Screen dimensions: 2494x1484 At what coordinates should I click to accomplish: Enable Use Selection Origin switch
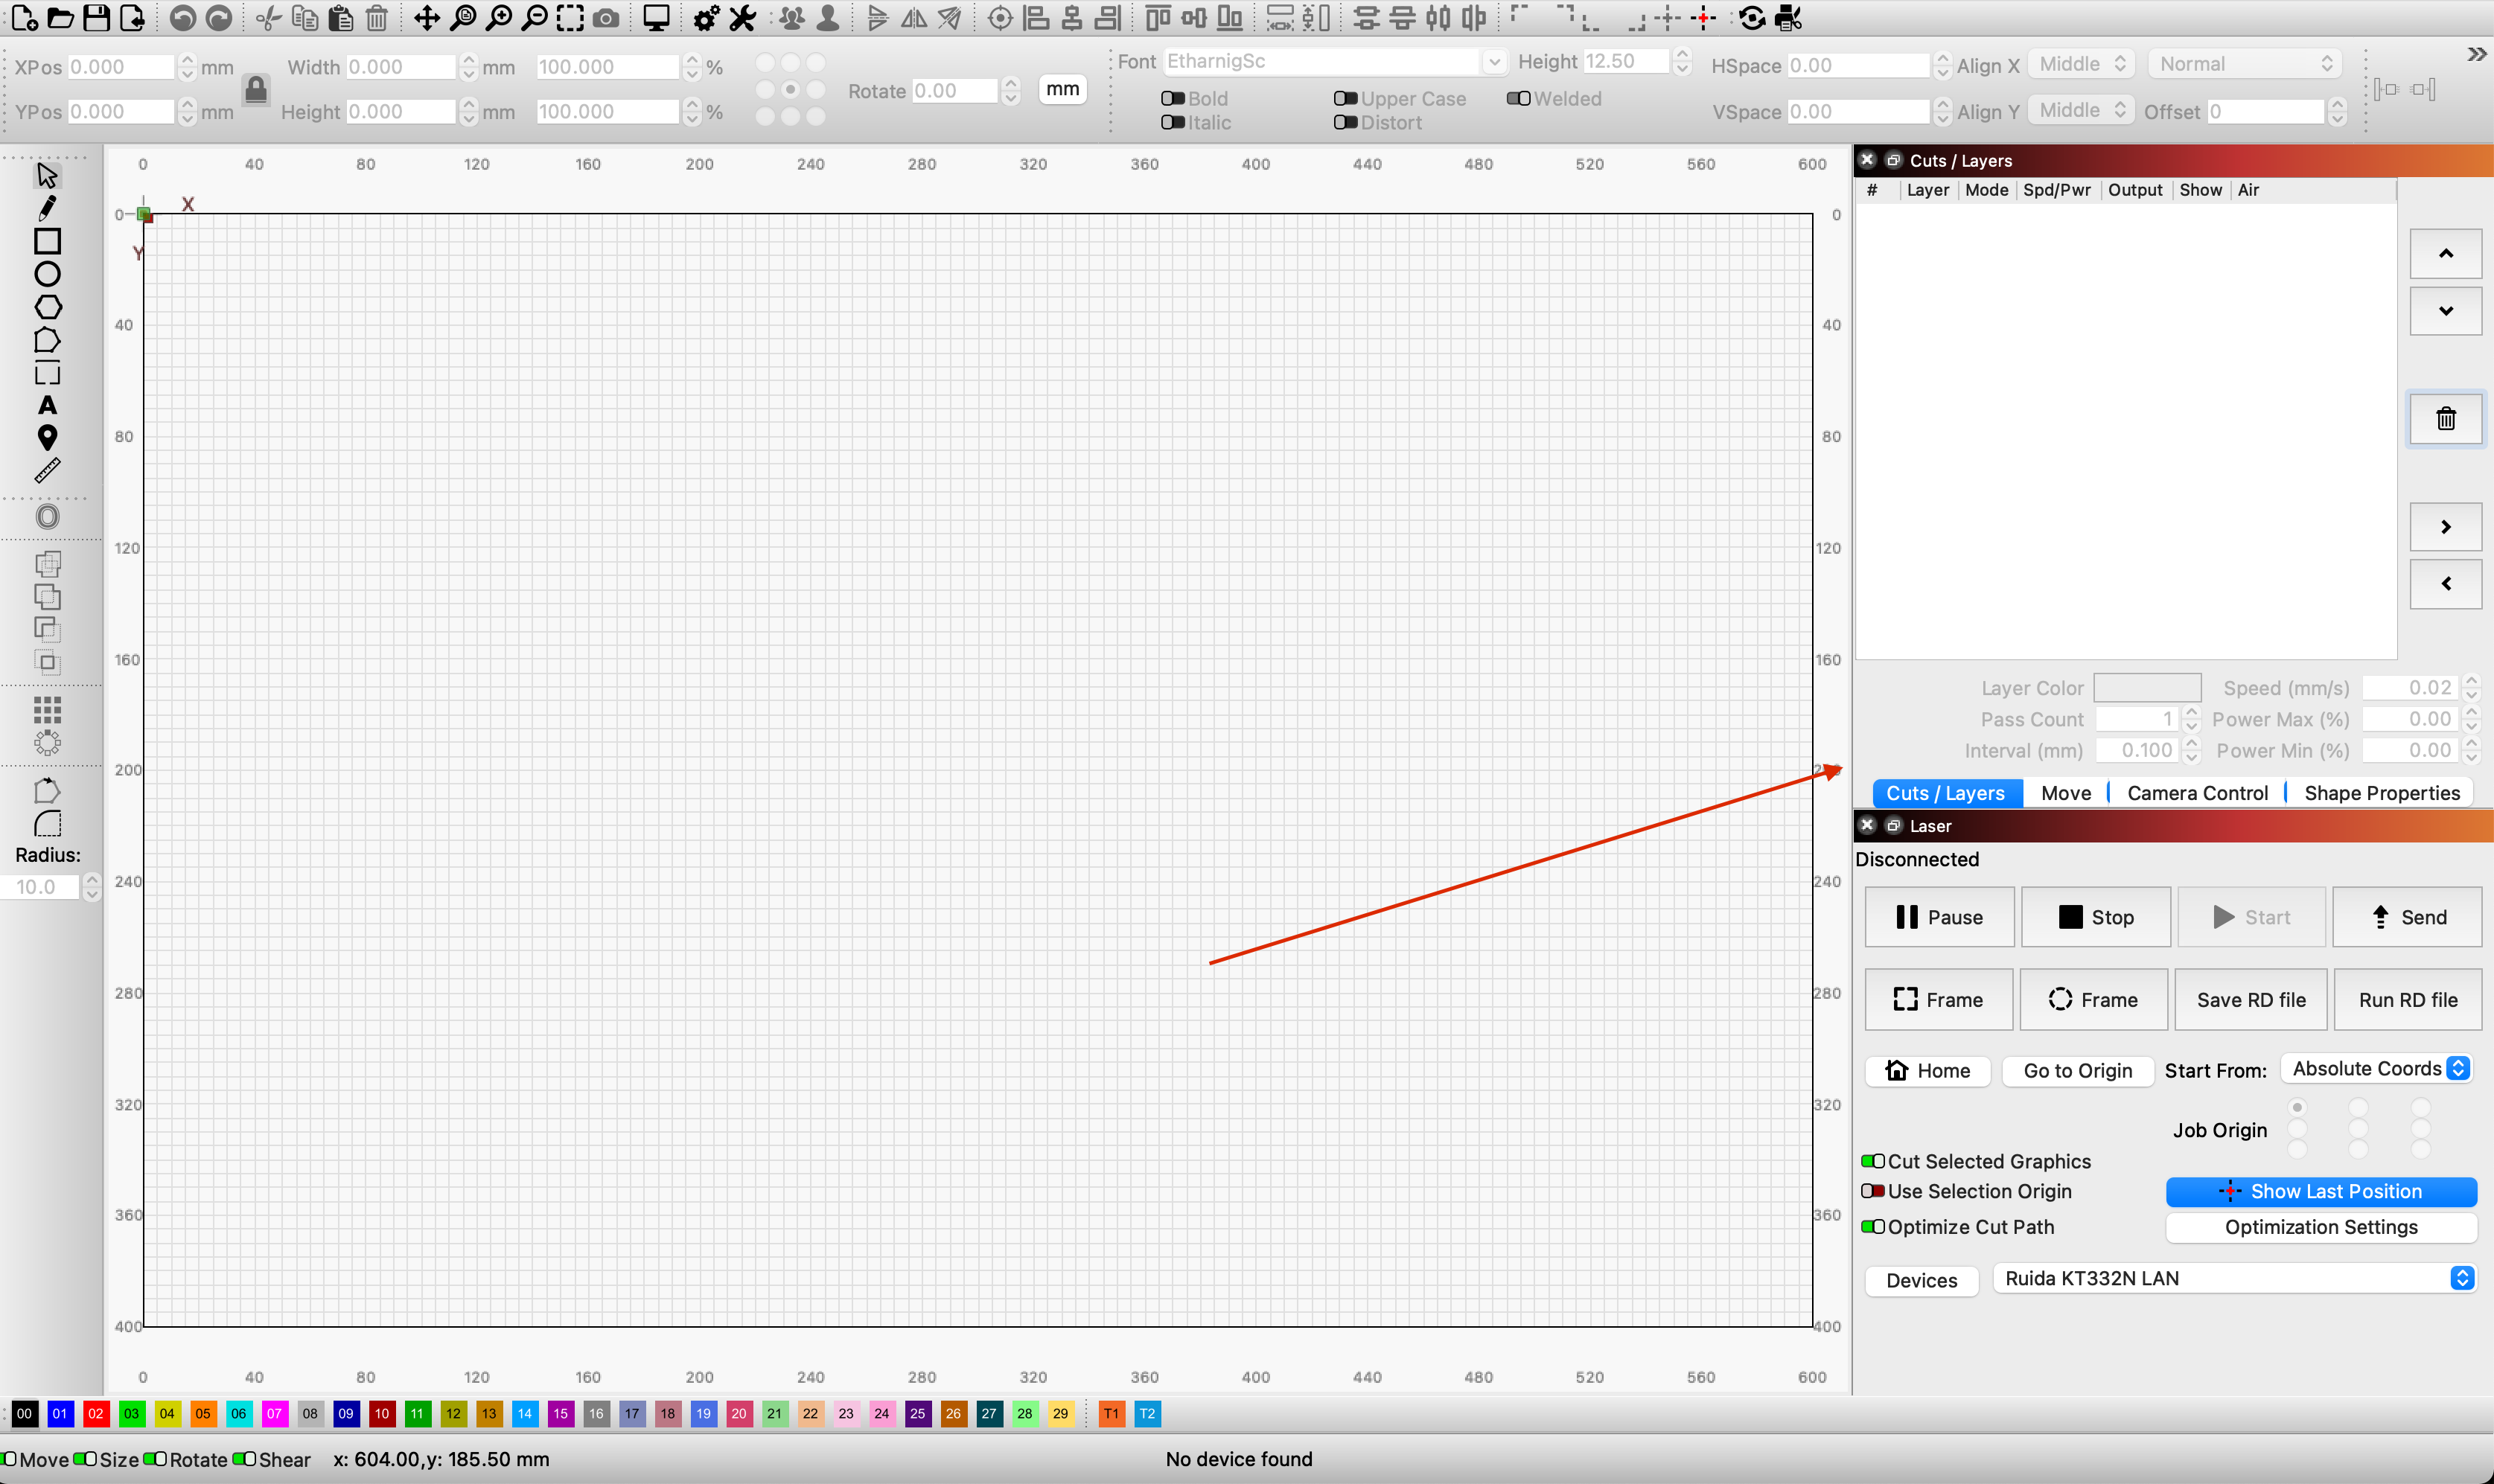click(1872, 1191)
